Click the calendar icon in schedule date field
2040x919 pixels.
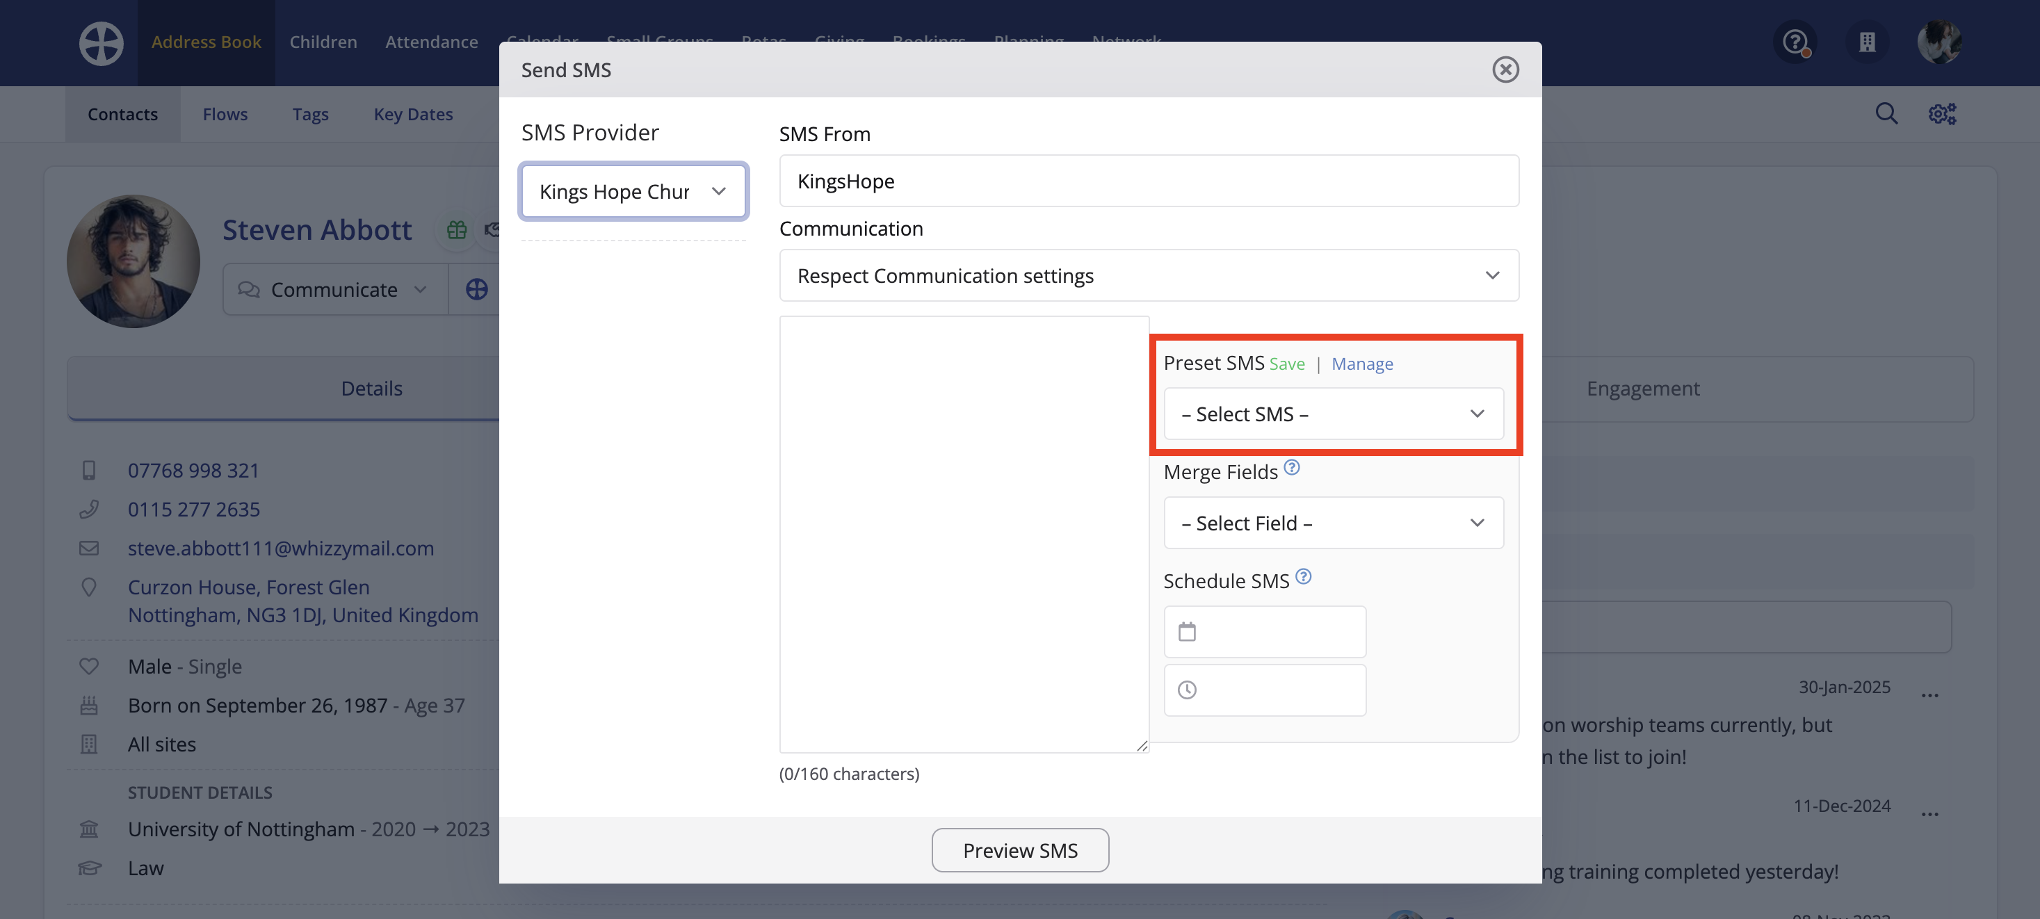click(1187, 632)
